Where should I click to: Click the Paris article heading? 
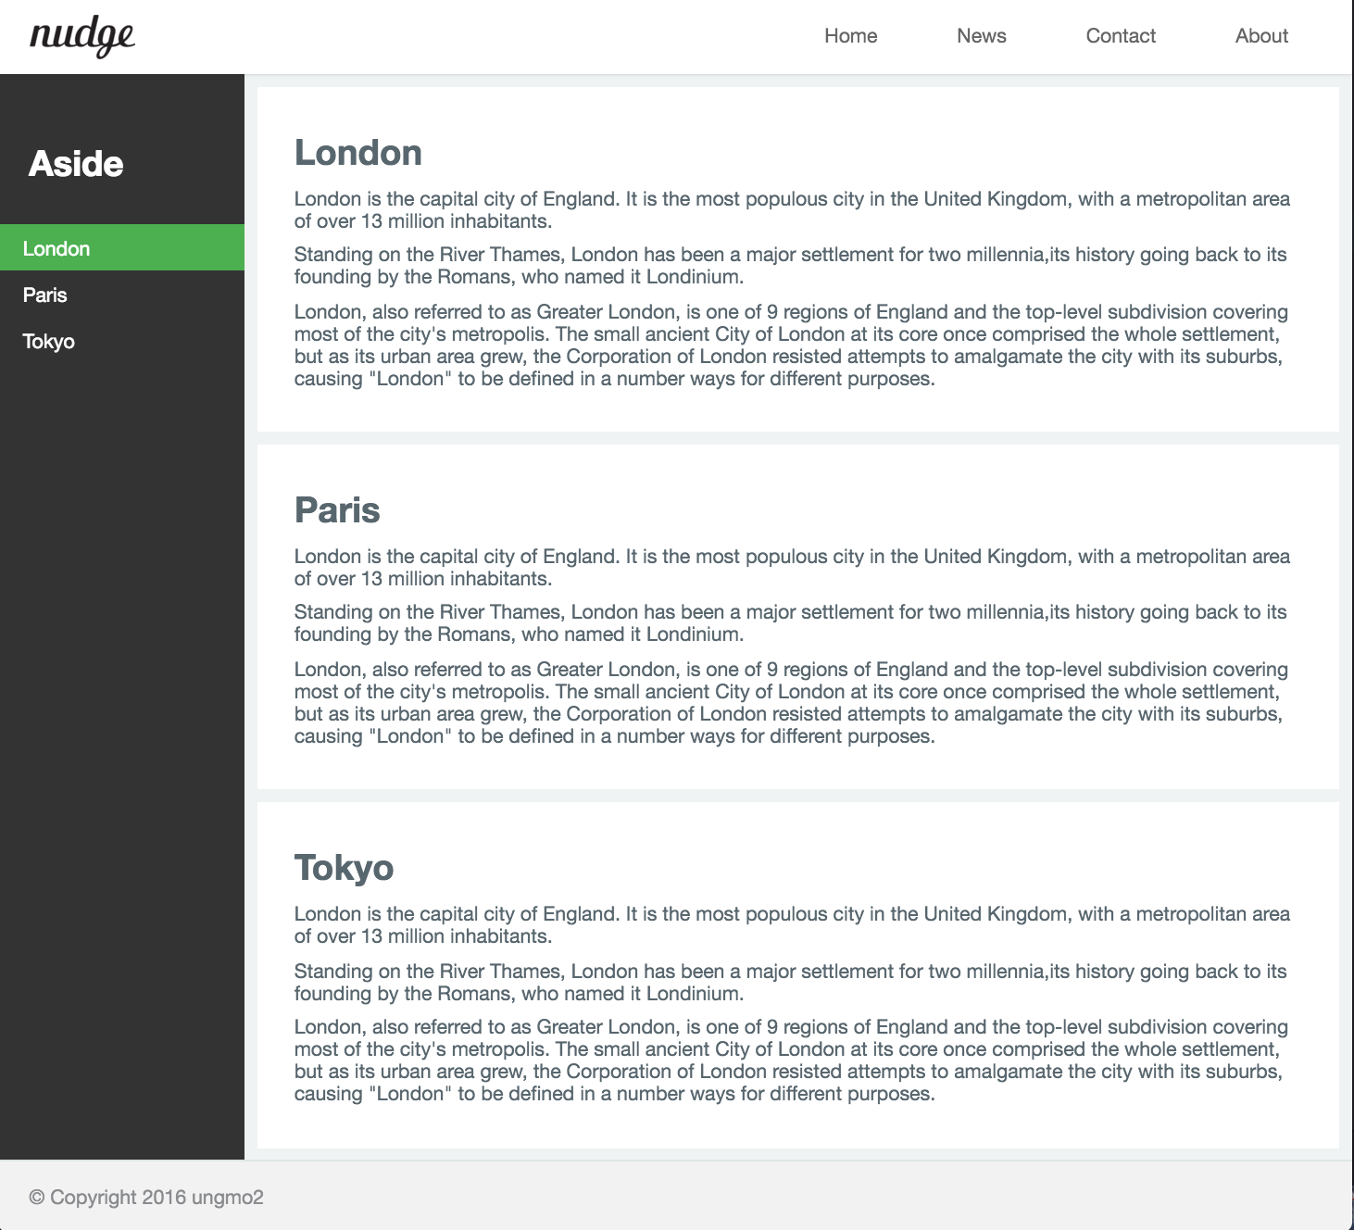click(337, 510)
